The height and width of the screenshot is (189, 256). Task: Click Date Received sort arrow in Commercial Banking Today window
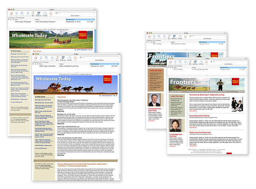point(245,68)
